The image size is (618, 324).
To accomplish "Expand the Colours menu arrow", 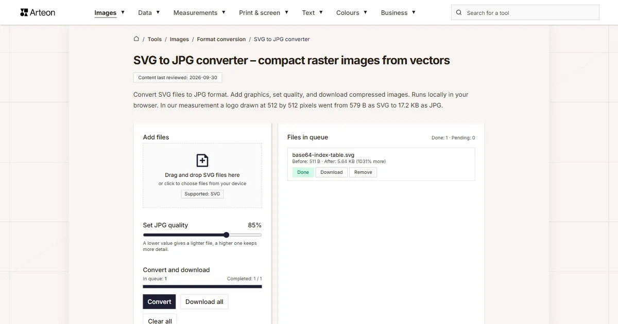I will tap(366, 12).
